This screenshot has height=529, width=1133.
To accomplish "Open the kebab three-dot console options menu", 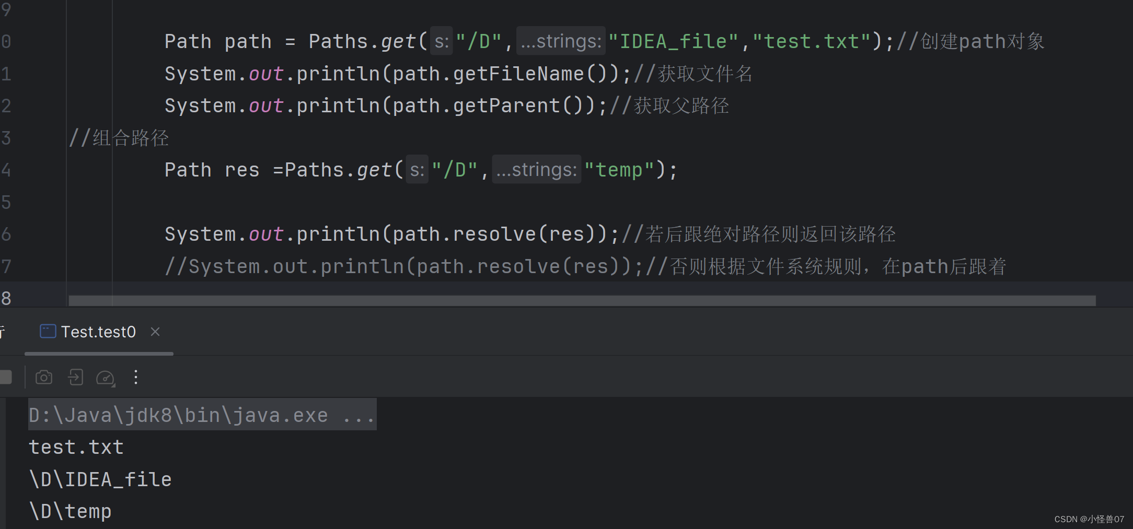I will pos(136,377).
